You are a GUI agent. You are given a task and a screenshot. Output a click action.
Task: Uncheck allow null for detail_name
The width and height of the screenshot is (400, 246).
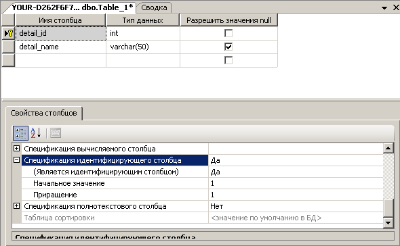[228, 47]
